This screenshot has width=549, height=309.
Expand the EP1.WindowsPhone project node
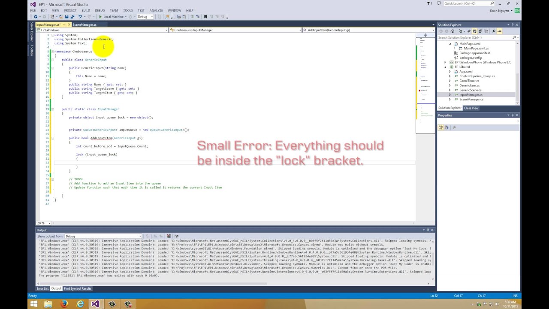click(x=445, y=62)
